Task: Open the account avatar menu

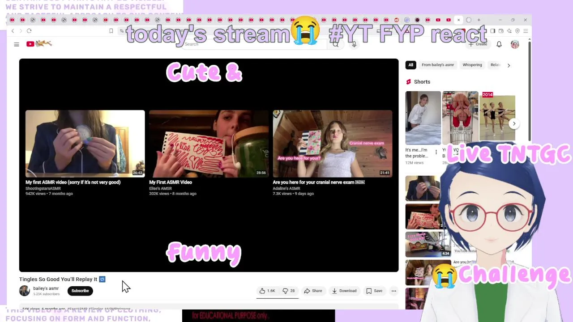Action: 515,44
